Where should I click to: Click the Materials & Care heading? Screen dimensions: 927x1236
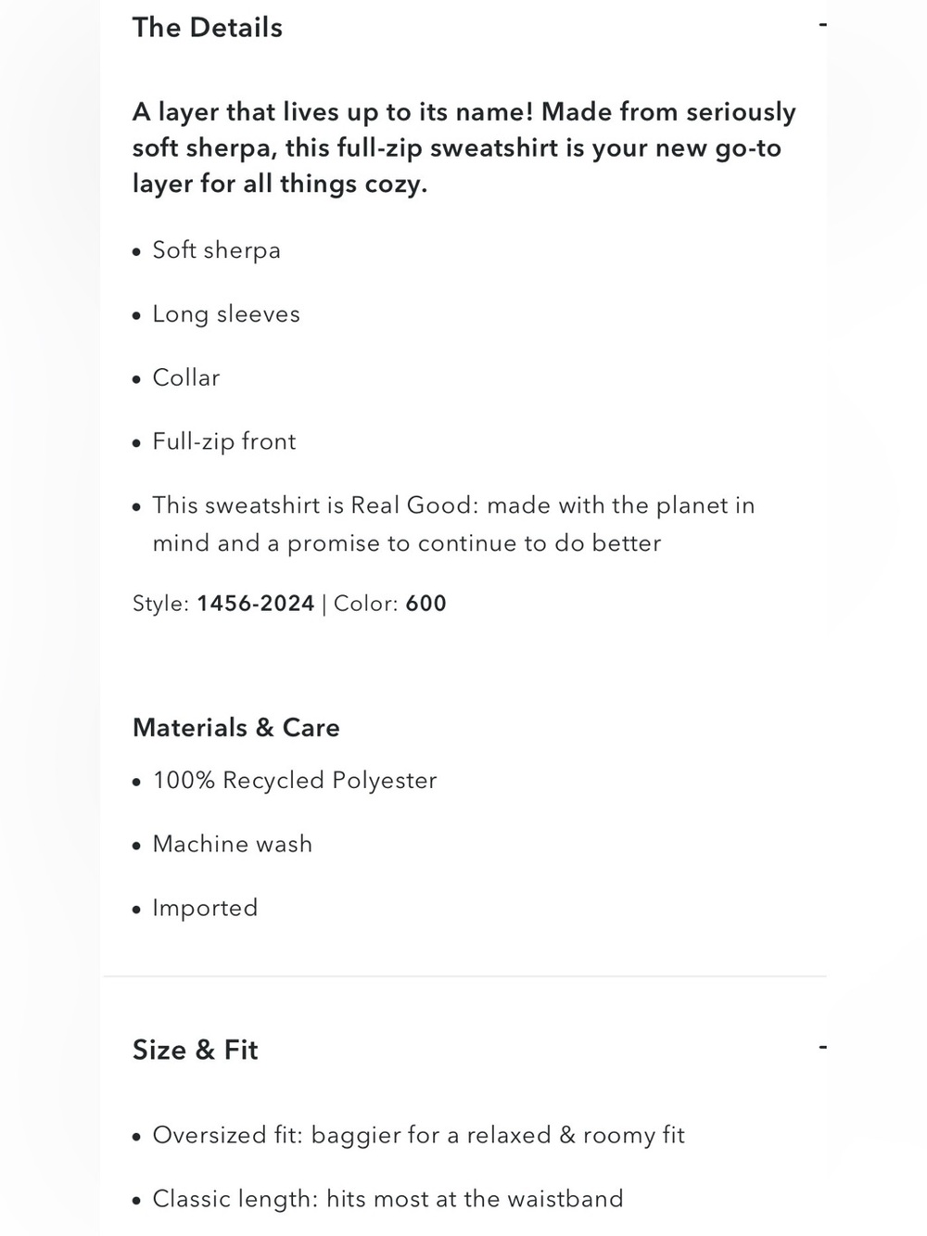click(x=236, y=727)
